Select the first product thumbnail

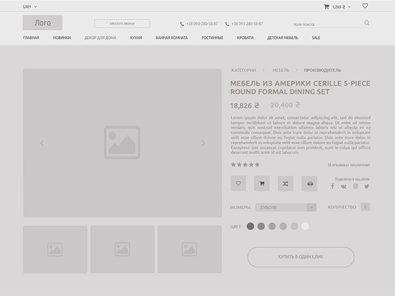(55, 249)
